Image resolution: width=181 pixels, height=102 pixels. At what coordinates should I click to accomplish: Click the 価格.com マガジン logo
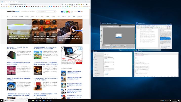click(13, 12)
